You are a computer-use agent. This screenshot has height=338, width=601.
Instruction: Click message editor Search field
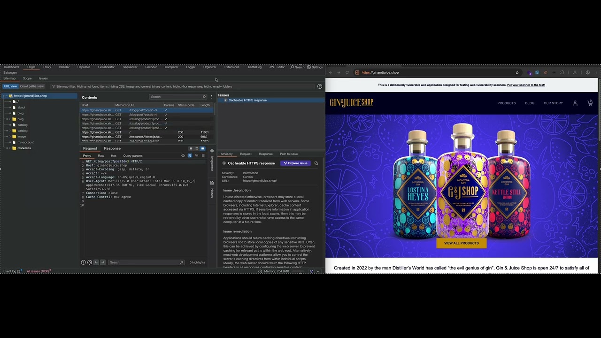pos(146,262)
